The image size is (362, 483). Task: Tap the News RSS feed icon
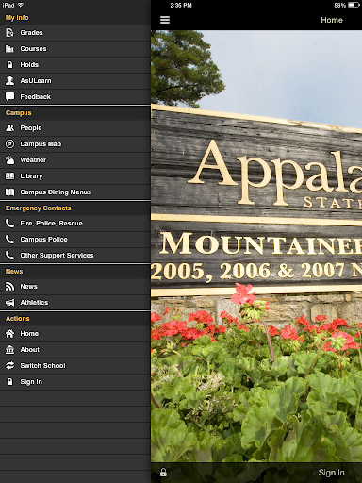coord(10,287)
